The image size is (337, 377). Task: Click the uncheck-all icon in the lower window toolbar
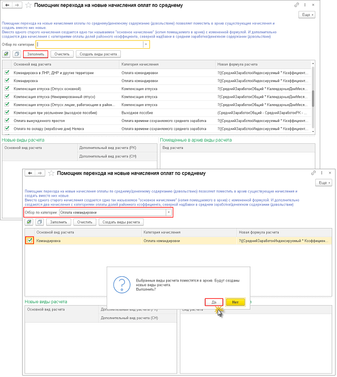tap(40, 222)
